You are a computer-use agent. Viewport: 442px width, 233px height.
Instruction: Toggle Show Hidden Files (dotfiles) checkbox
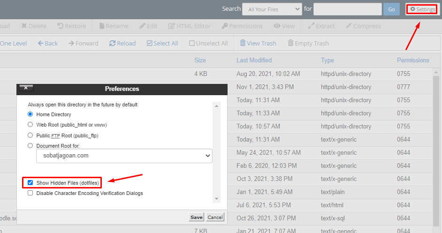(x=30, y=182)
